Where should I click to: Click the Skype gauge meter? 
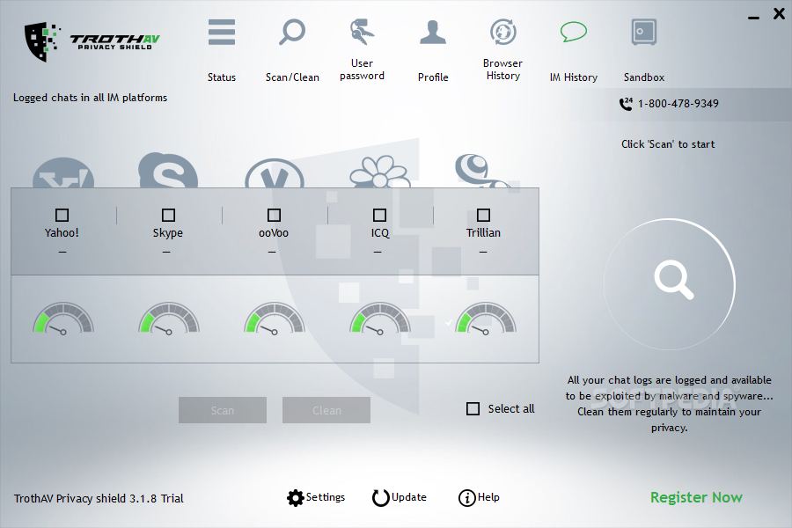click(x=169, y=318)
